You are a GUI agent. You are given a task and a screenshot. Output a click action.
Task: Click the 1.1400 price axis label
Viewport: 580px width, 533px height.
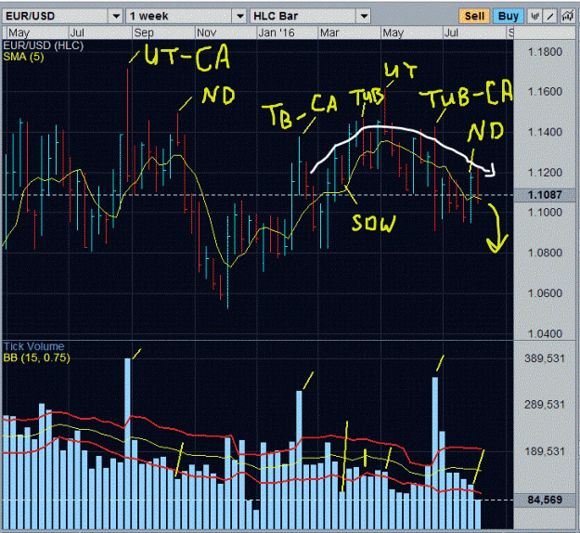click(x=545, y=132)
